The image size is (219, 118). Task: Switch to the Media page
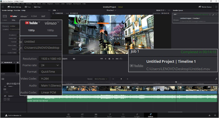69,116
